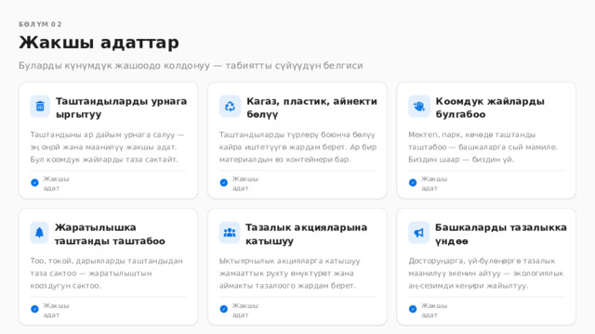Click the Жакшы адат label in the Таштандыларды урнага ыргытуу card

click(x=56, y=184)
